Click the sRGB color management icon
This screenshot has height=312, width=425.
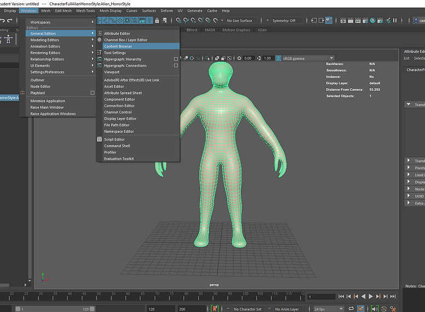tap(278, 59)
